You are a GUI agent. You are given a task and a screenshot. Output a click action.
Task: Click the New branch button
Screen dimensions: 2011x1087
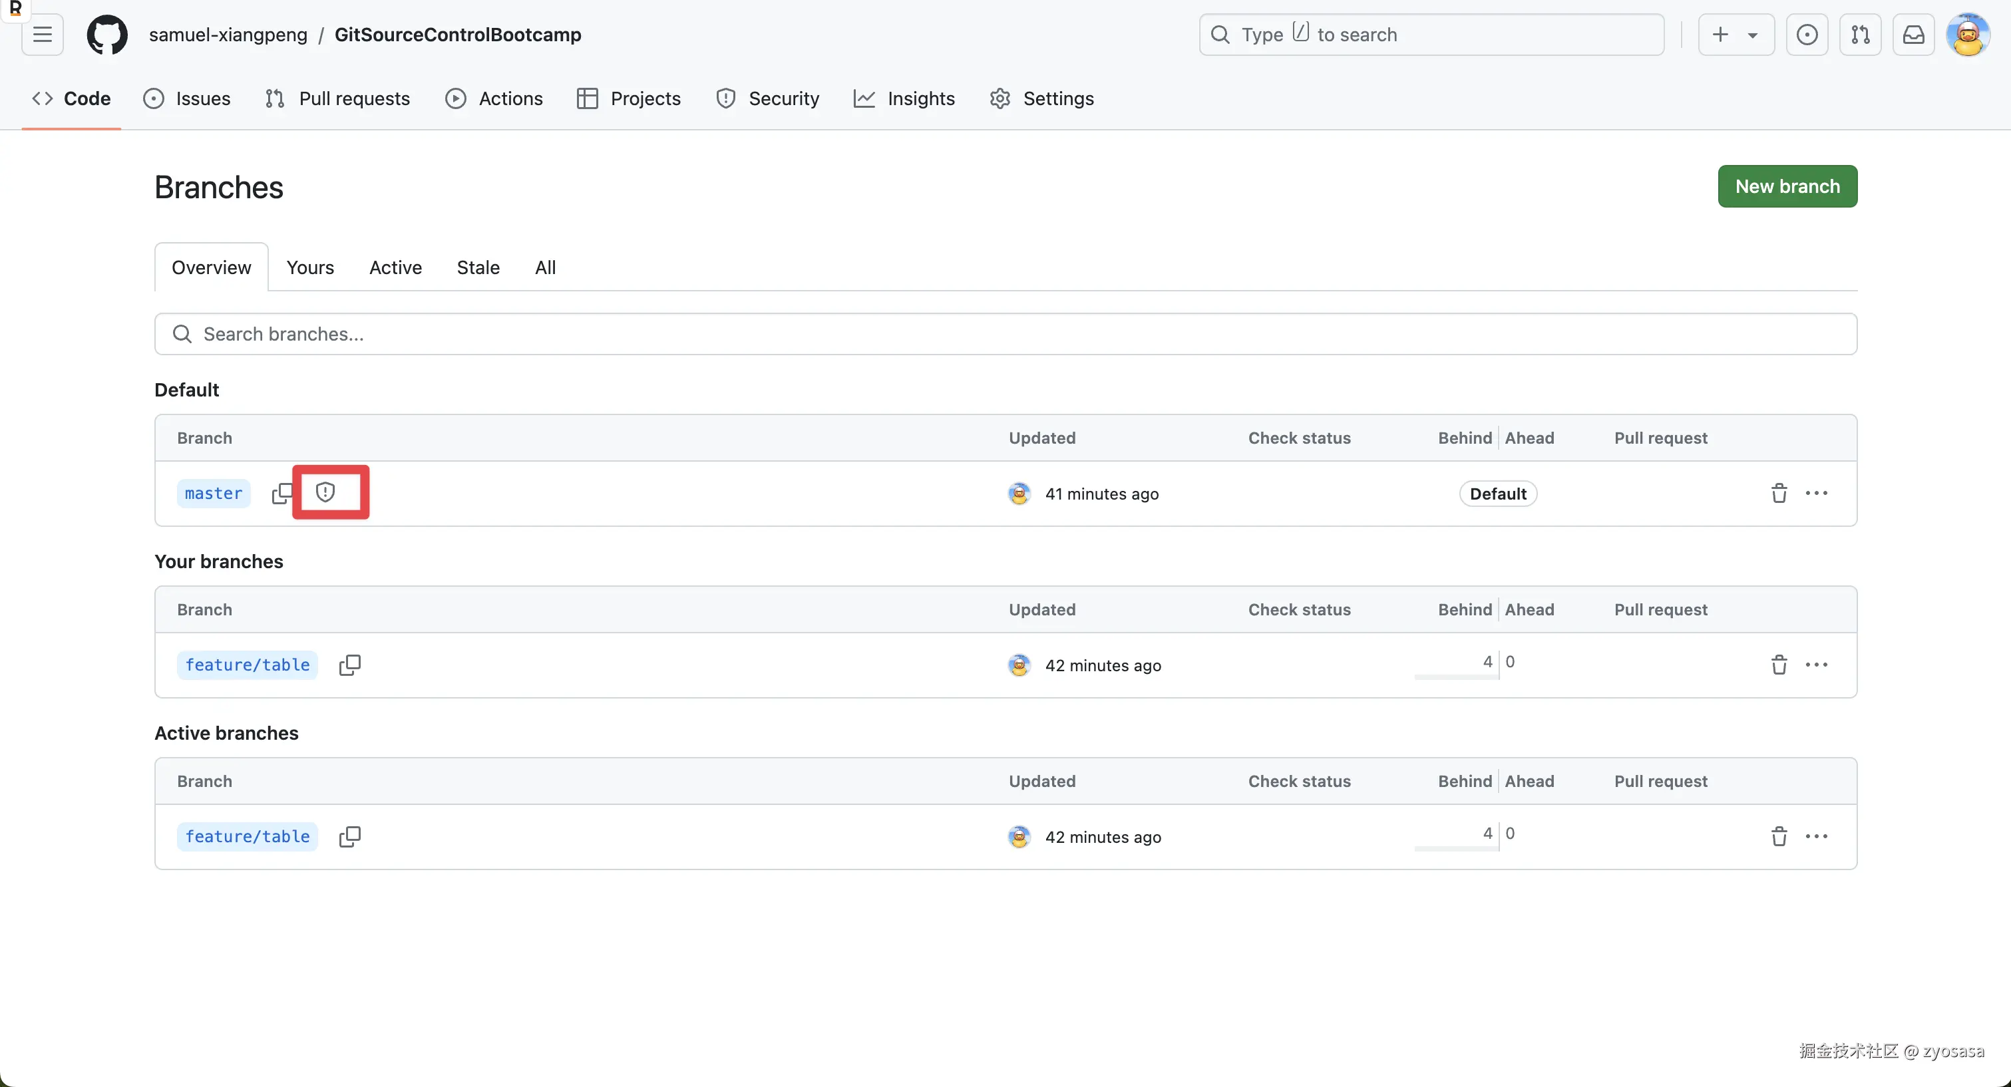tap(1787, 186)
